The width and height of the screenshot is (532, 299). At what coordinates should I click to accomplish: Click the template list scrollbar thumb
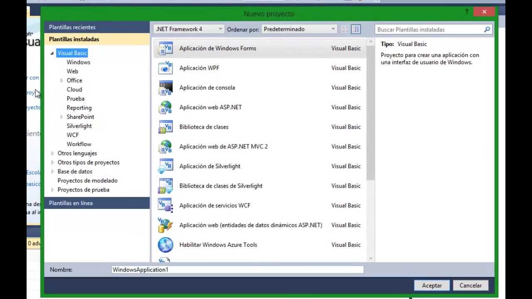pos(370,113)
